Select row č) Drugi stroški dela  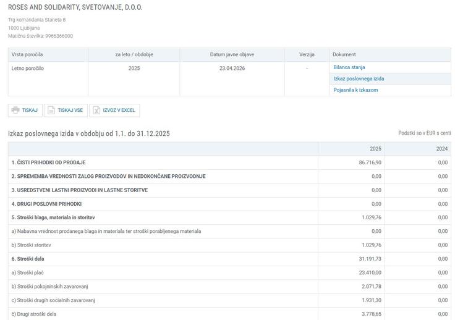point(229,314)
